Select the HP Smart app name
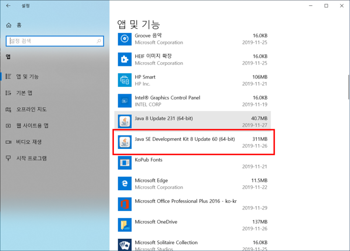The image size is (350, 251). 145,77
